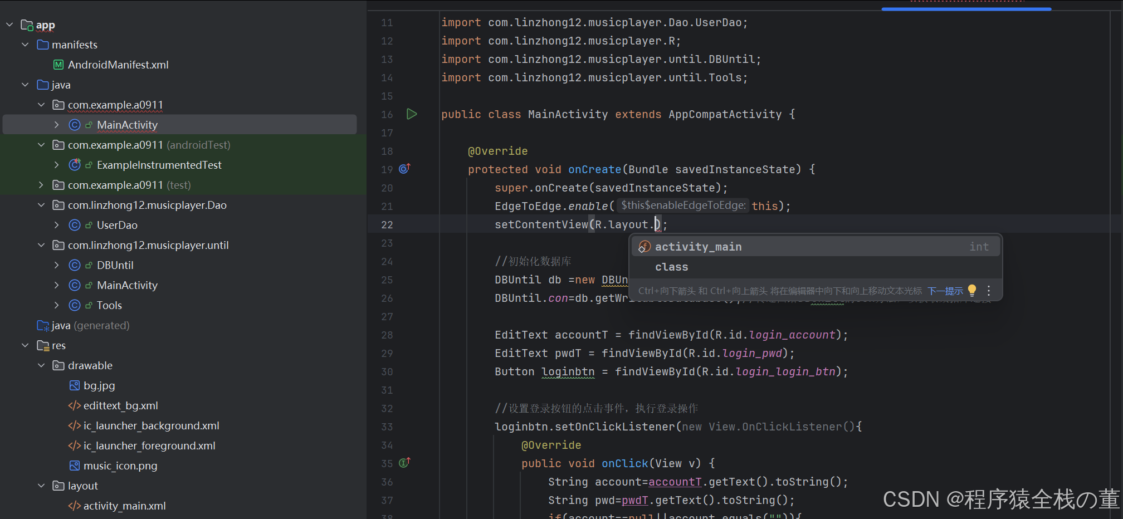Screen dimensions: 1123x519
Task: Click the overriding method icon beside onCreate
Action: coord(404,168)
